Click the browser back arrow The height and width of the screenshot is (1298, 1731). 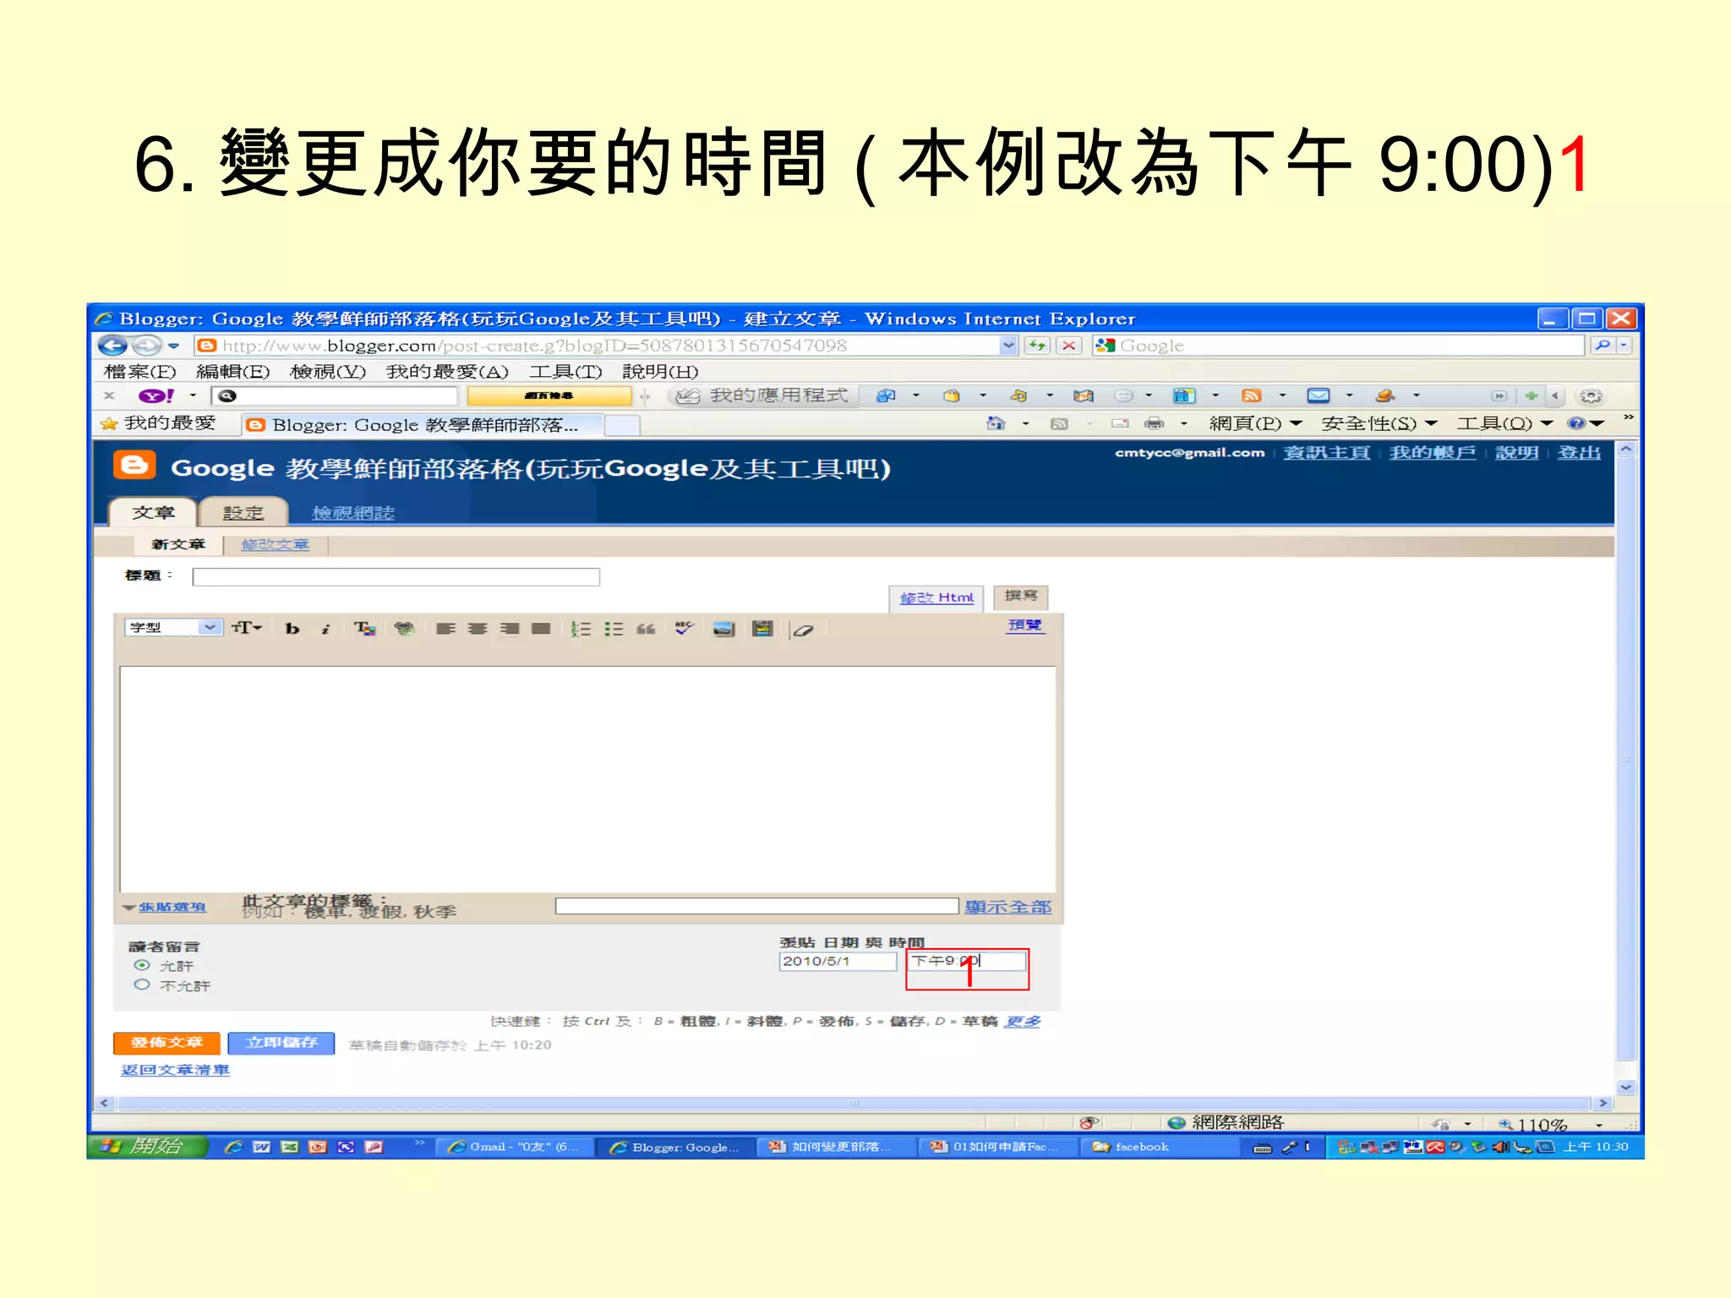[112, 345]
